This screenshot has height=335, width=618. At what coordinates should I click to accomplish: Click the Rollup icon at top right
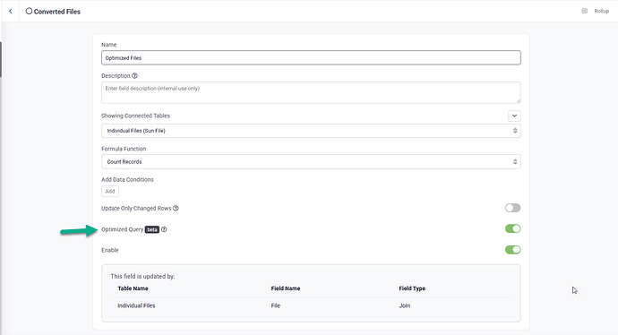click(585, 11)
